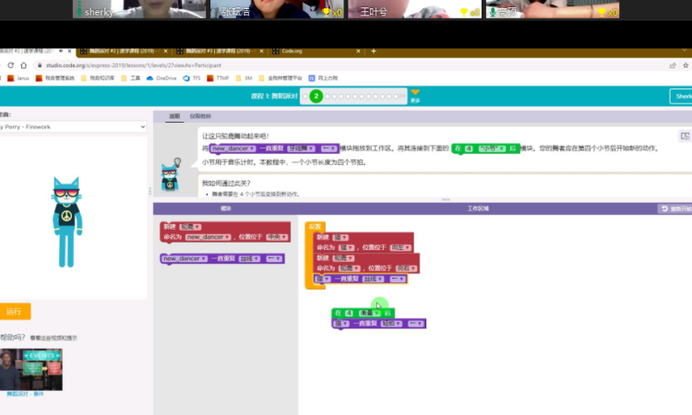
Task: Click the trophy icon on 王 participant tile
Action: click(464, 12)
